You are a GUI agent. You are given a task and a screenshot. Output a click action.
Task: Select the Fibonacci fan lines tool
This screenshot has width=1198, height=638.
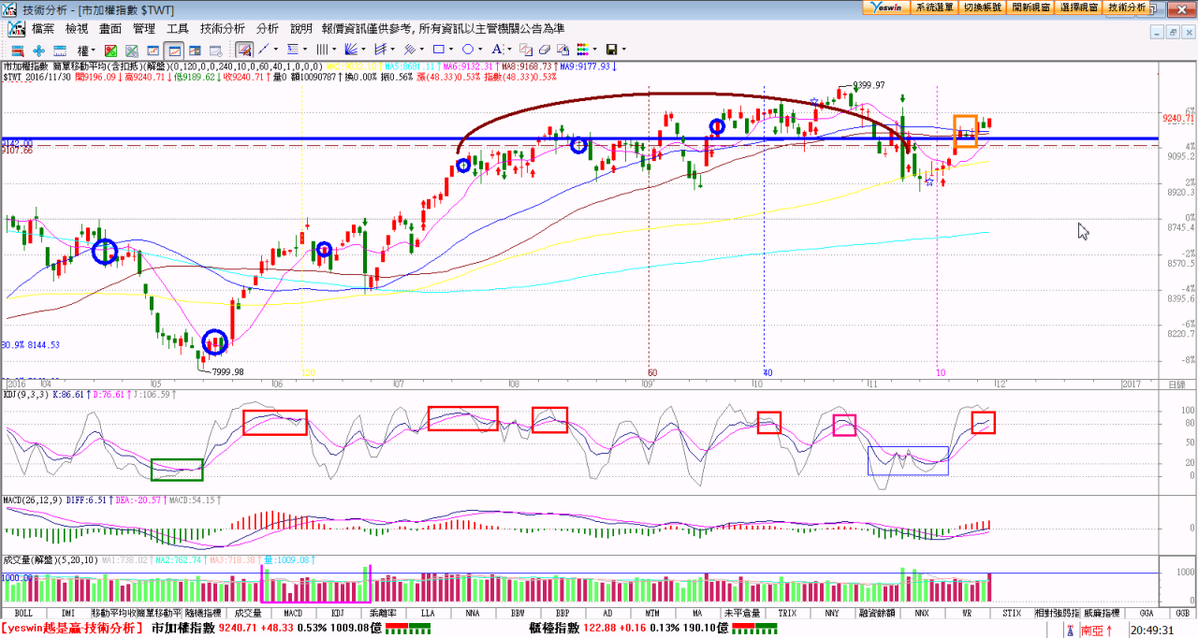(352, 50)
